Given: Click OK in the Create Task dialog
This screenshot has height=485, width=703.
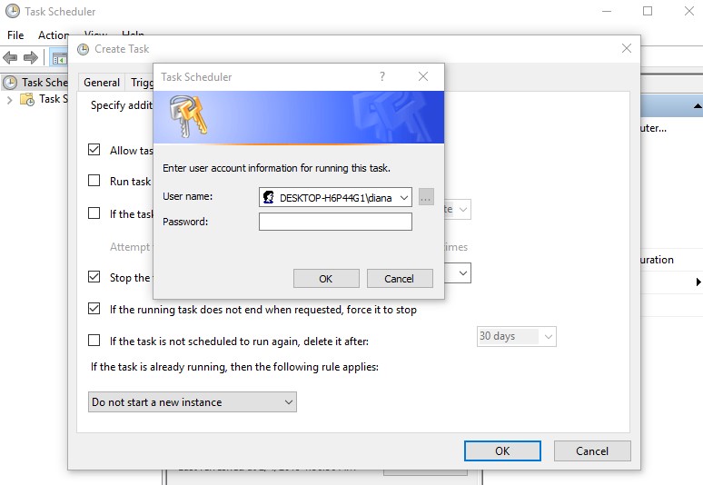Looking at the screenshot, I should click(502, 450).
